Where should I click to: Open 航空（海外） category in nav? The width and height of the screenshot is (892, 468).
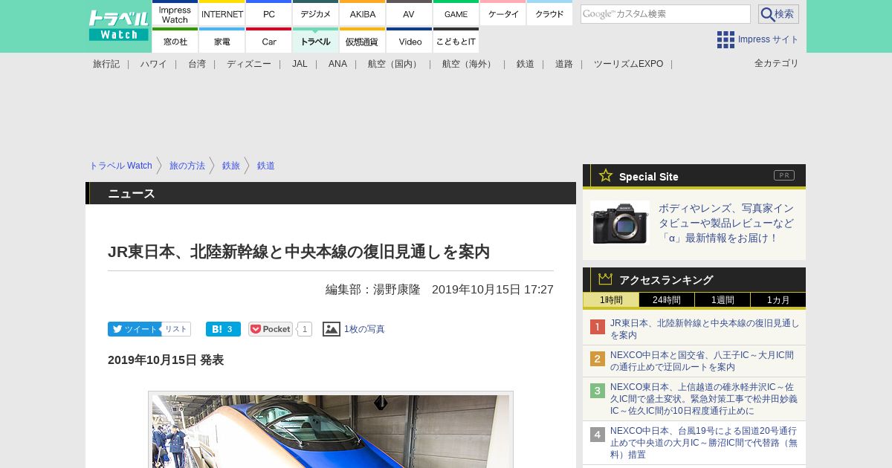click(x=469, y=64)
